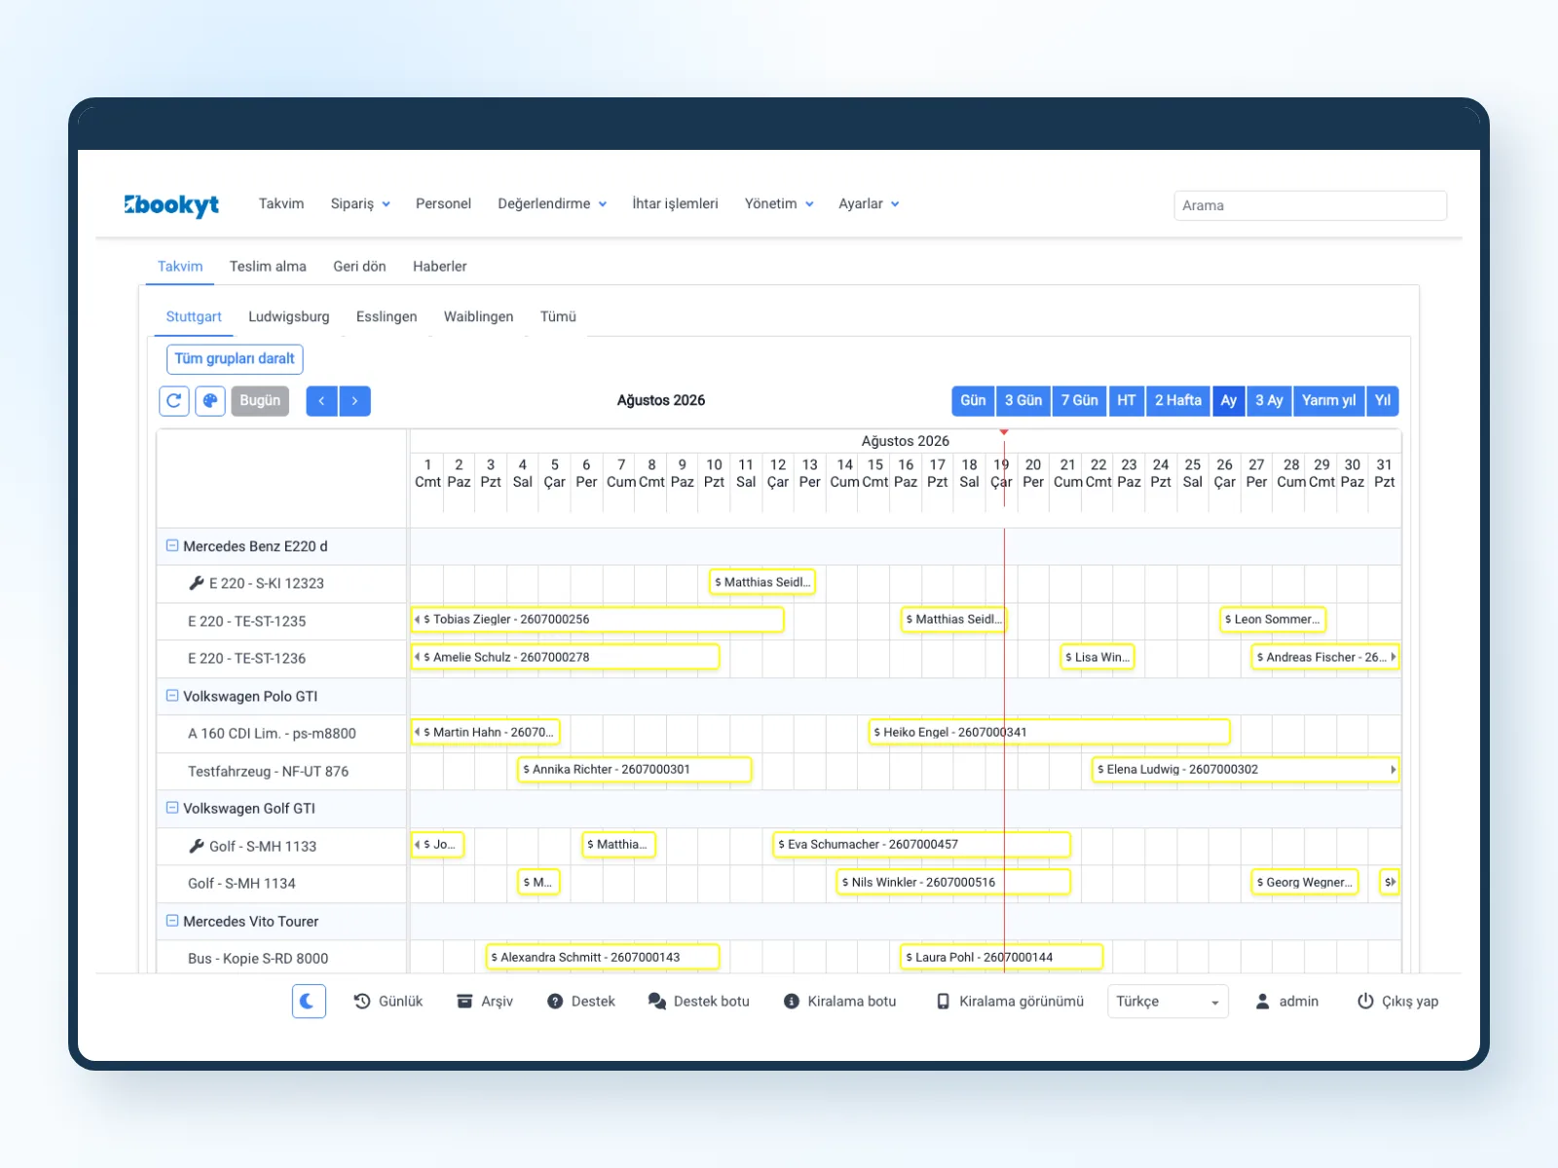Open the Yönetim dropdown menu

click(x=779, y=203)
